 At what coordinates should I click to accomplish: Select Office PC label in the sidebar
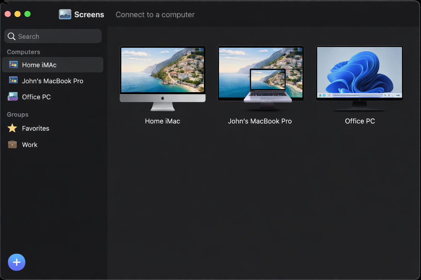(x=36, y=97)
